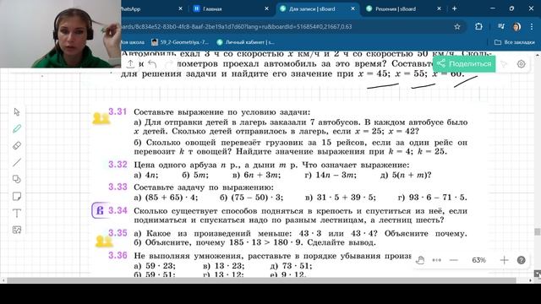Redo the last board action

point(169,64)
